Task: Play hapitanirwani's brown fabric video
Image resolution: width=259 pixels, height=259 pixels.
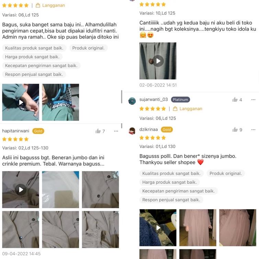Action: tap(21, 190)
